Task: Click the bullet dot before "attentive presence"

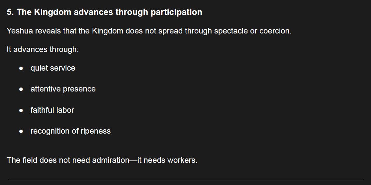Action: [21, 89]
